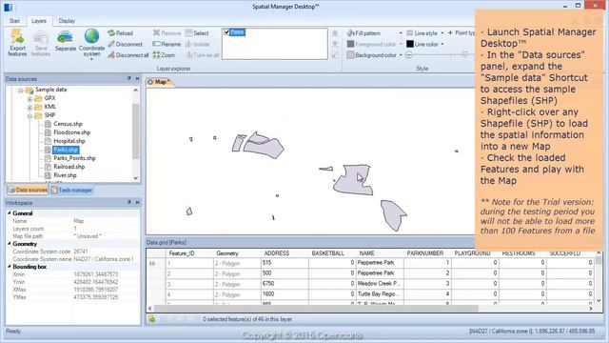Pin the Data sources panel
Image resolution: width=609 pixels, height=343 pixels.
point(129,79)
